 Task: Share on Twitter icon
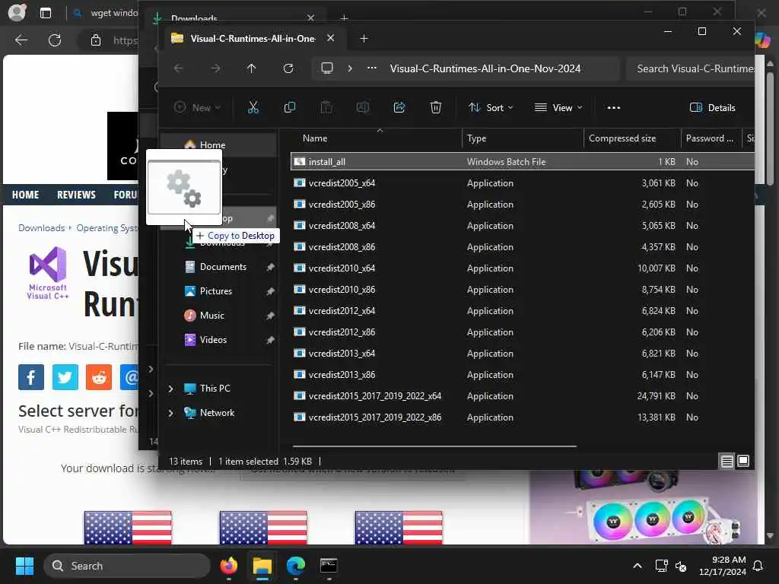coord(65,377)
